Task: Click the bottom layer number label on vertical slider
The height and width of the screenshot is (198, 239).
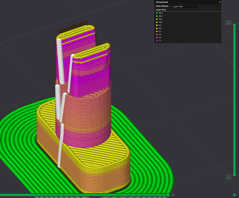Action: click(x=229, y=177)
